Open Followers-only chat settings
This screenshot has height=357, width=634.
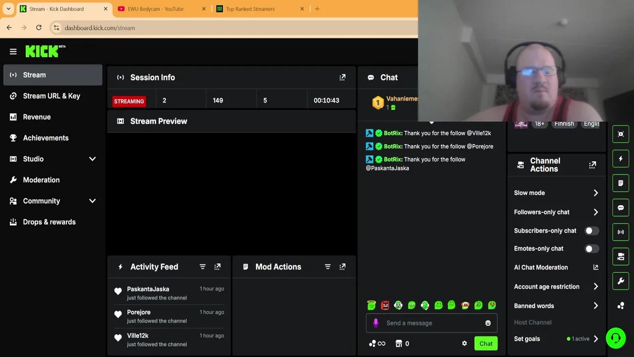coord(556,212)
